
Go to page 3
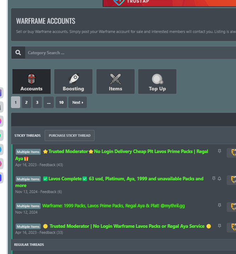click(37, 102)
